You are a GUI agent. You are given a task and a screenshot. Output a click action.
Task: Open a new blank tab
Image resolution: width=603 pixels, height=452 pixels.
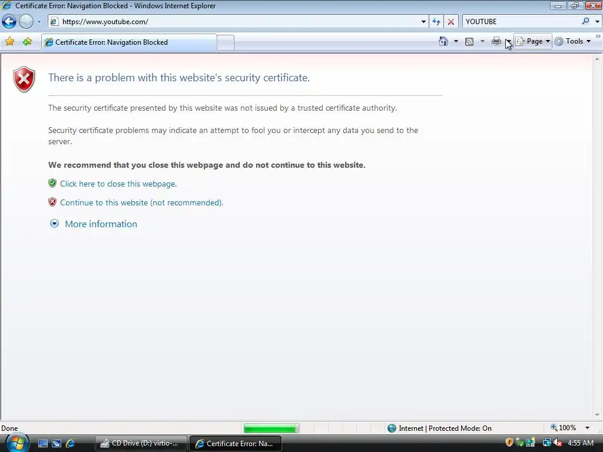[x=226, y=42]
